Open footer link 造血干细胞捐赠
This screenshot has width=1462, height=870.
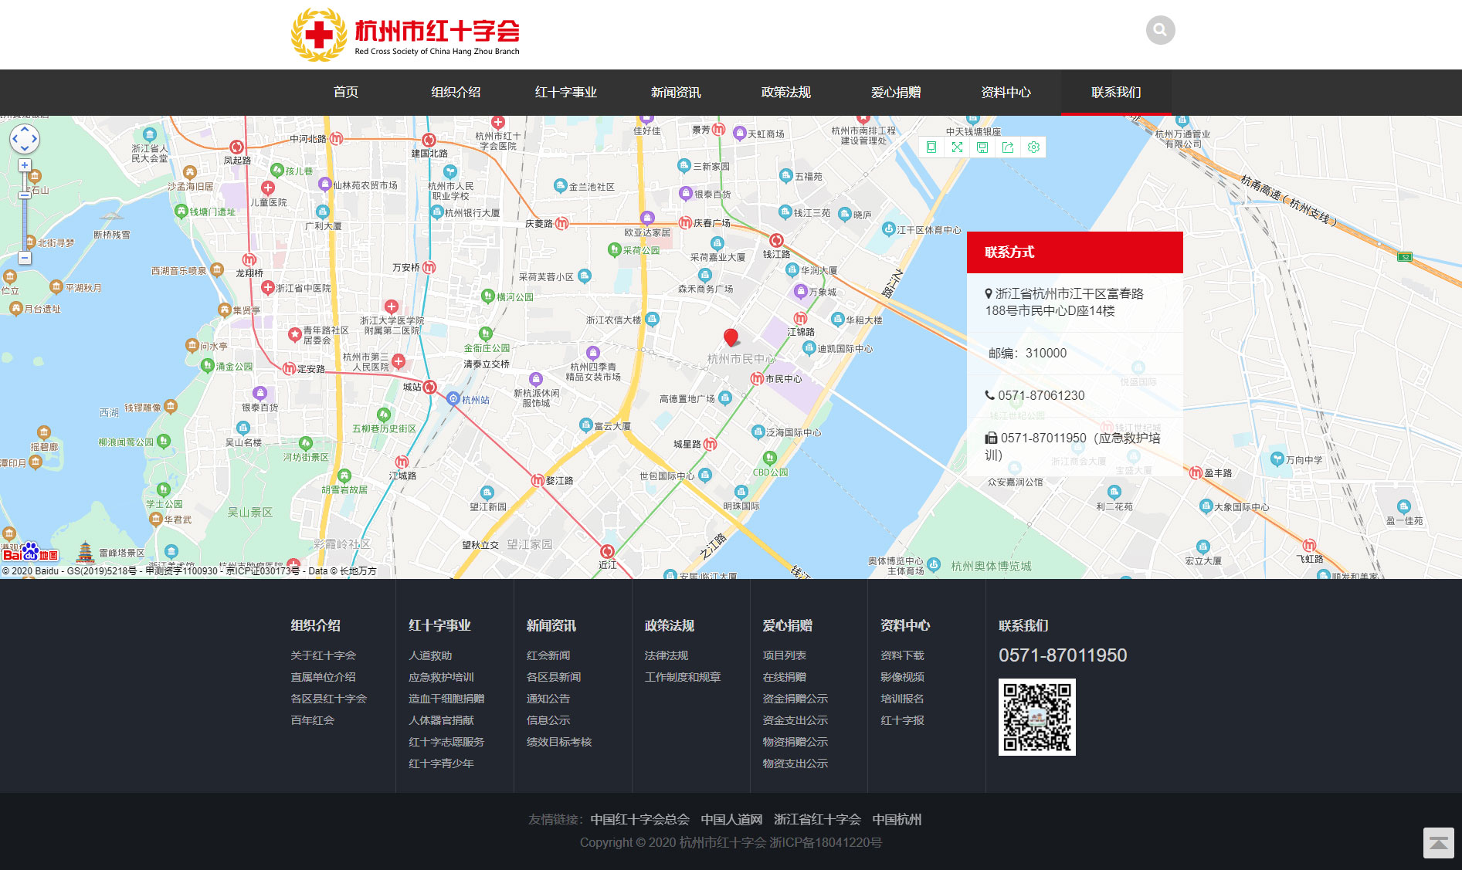tap(446, 699)
